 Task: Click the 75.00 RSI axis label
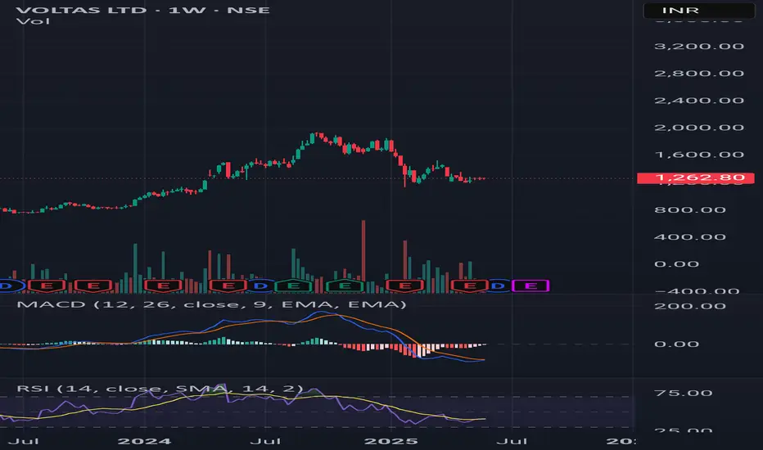pos(684,393)
